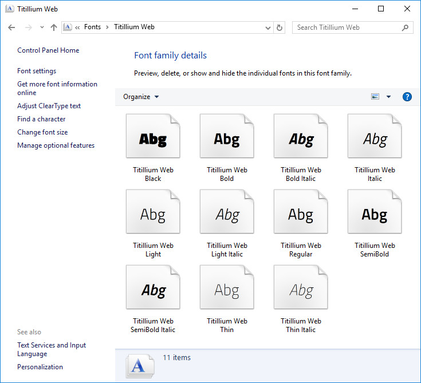Open Adjust ClearType text link
This screenshot has height=383, width=421.
coord(49,106)
